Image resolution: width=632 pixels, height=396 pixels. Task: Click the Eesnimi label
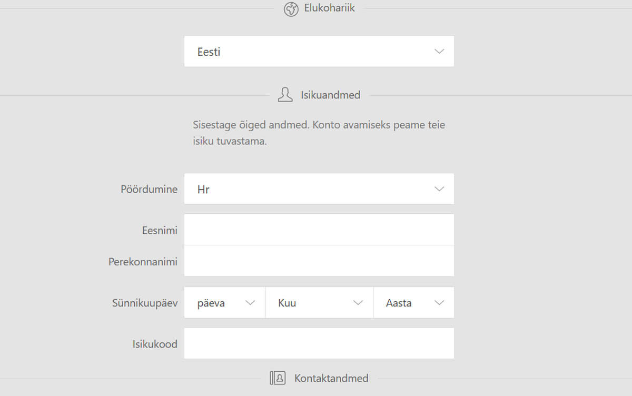(x=160, y=230)
